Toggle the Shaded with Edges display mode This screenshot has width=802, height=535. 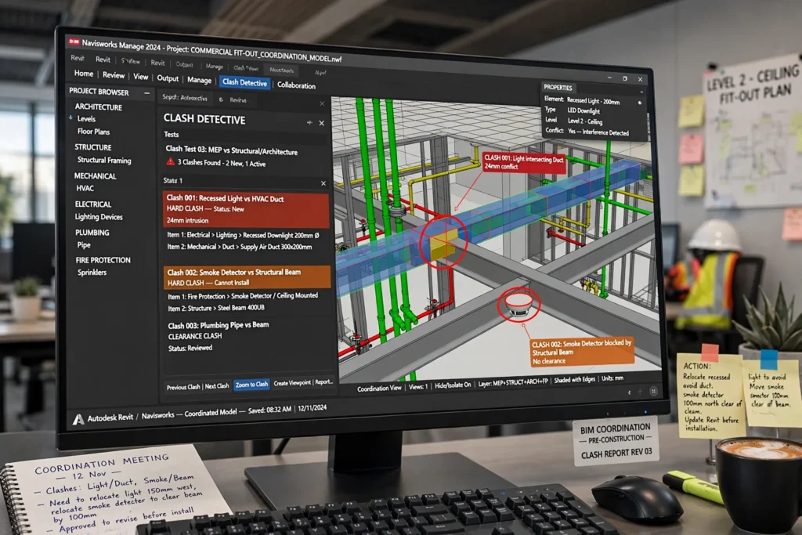click(574, 379)
